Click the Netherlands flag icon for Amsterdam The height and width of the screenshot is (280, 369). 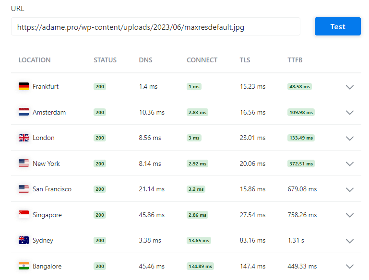coord(24,112)
